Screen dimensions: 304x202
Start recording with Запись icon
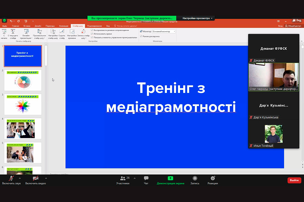195,178
